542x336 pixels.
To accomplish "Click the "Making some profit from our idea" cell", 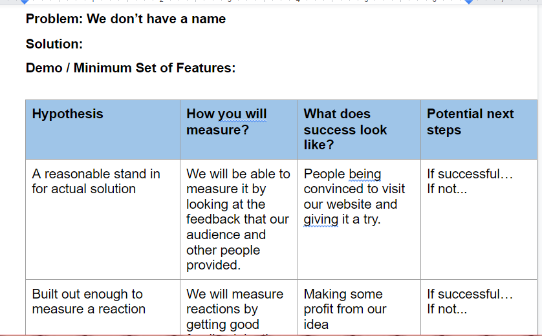I will [x=359, y=307].
